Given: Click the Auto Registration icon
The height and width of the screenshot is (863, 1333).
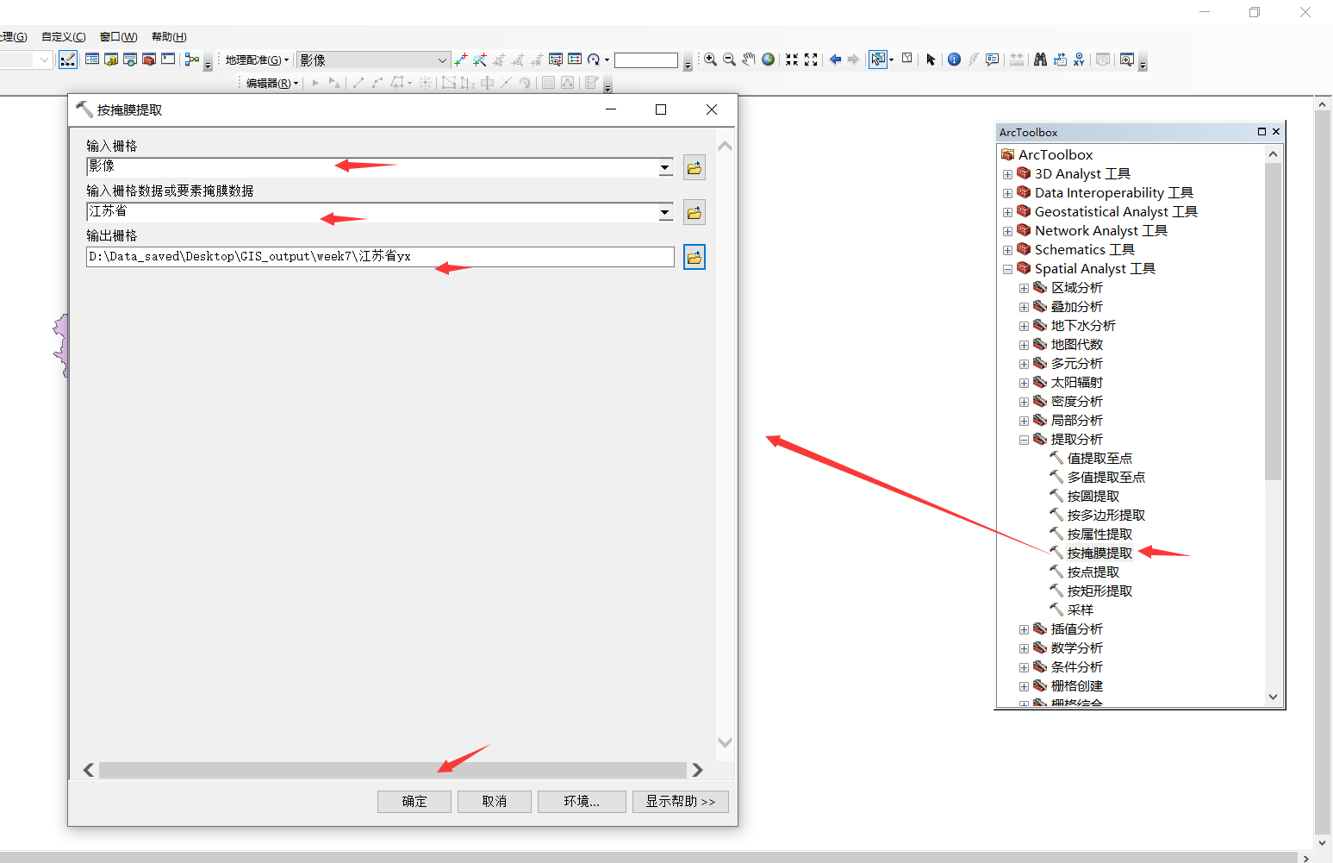Looking at the screenshot, I should 480,59.
